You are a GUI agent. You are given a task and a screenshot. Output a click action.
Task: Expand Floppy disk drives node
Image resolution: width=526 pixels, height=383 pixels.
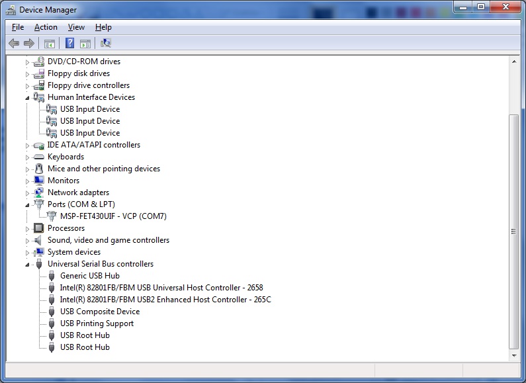(28, 74)
